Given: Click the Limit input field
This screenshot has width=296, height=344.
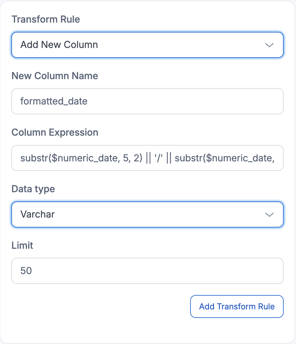Looking at the screenshot, I should click(x=147, y=271).
